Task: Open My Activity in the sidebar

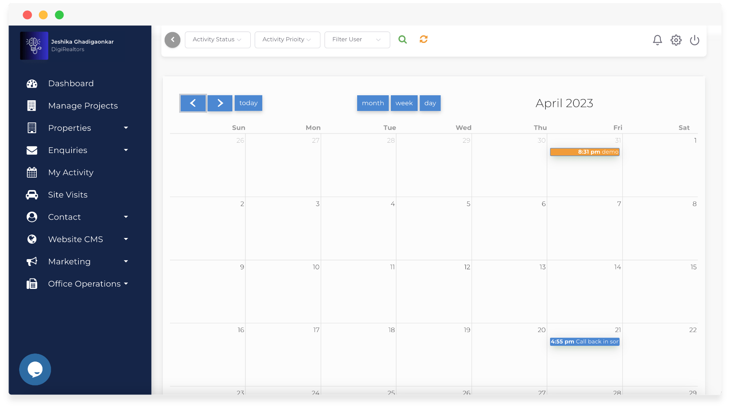Action: (70, 173)
